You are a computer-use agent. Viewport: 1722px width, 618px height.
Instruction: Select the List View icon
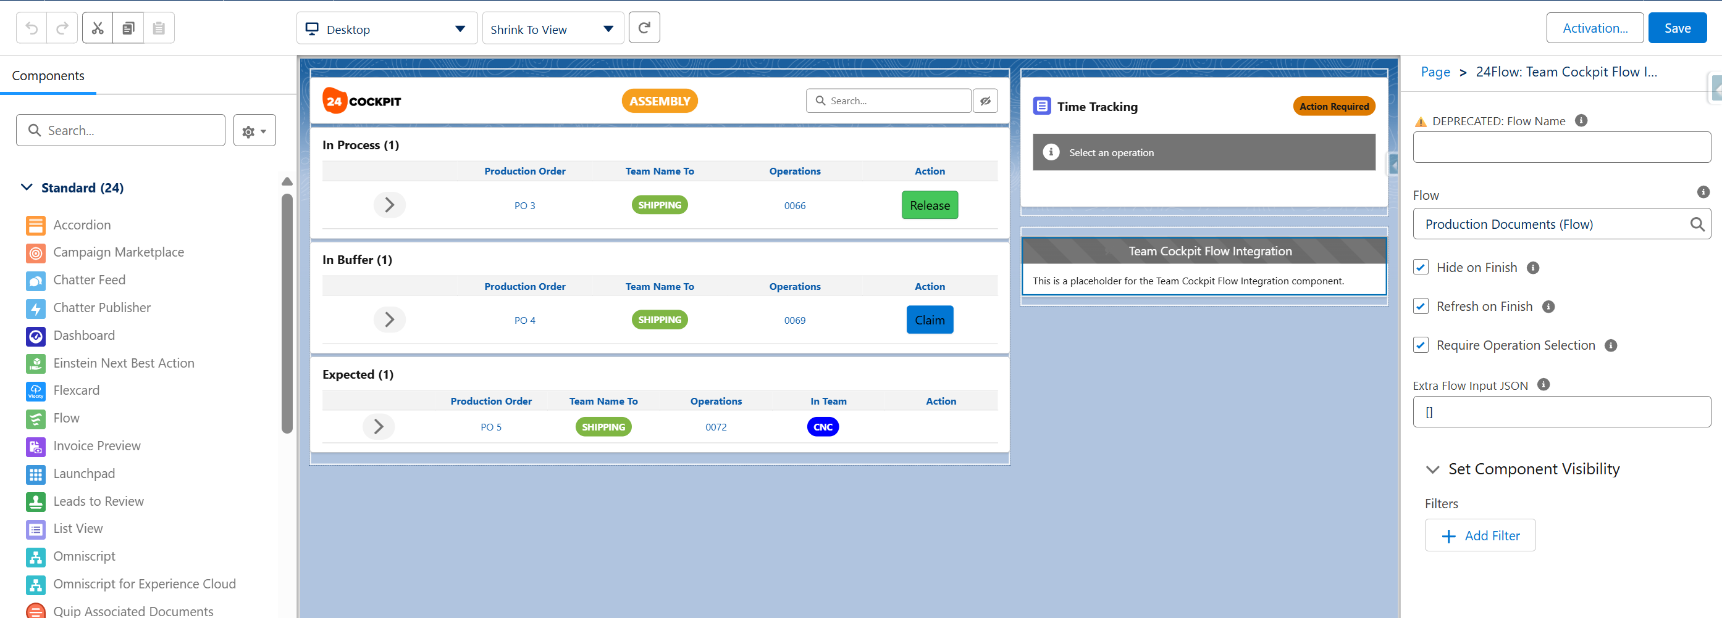pos(35,529)
